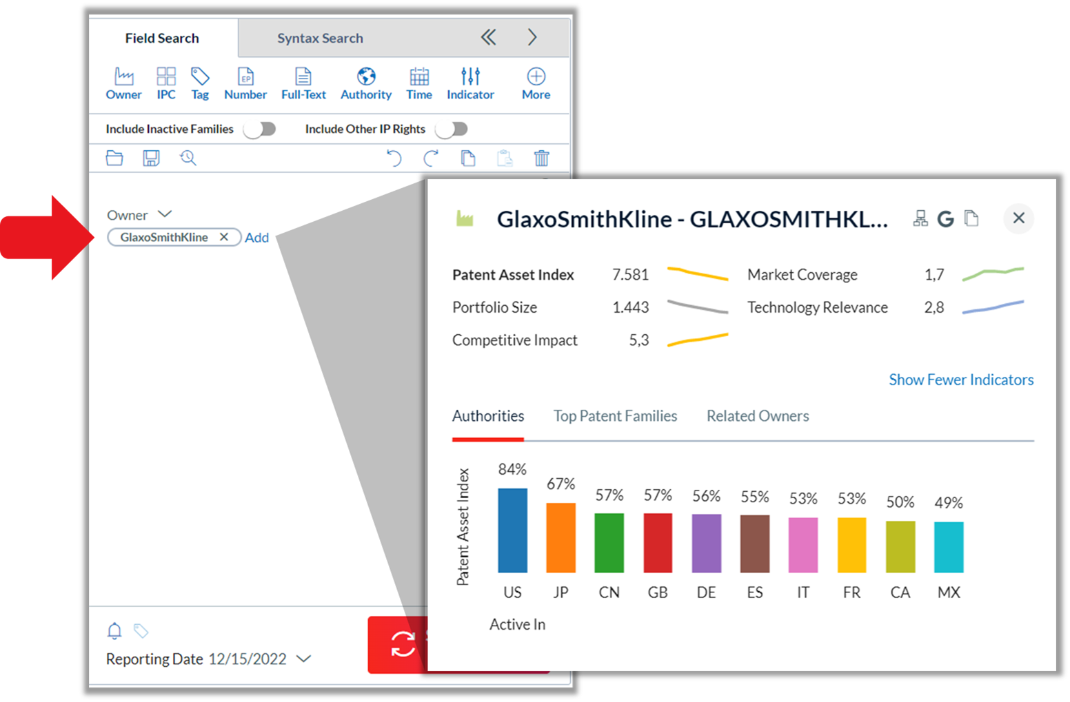Click the CN green bar
Image resolution: width=1070 pixels, height=702 pixels.
tap(609, 543)
